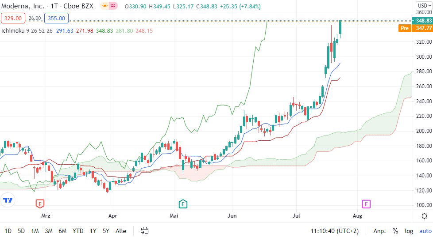This screenshot has width=433, height=237.
Task: Toggle the log scale option
Action: tap(409, 231)
